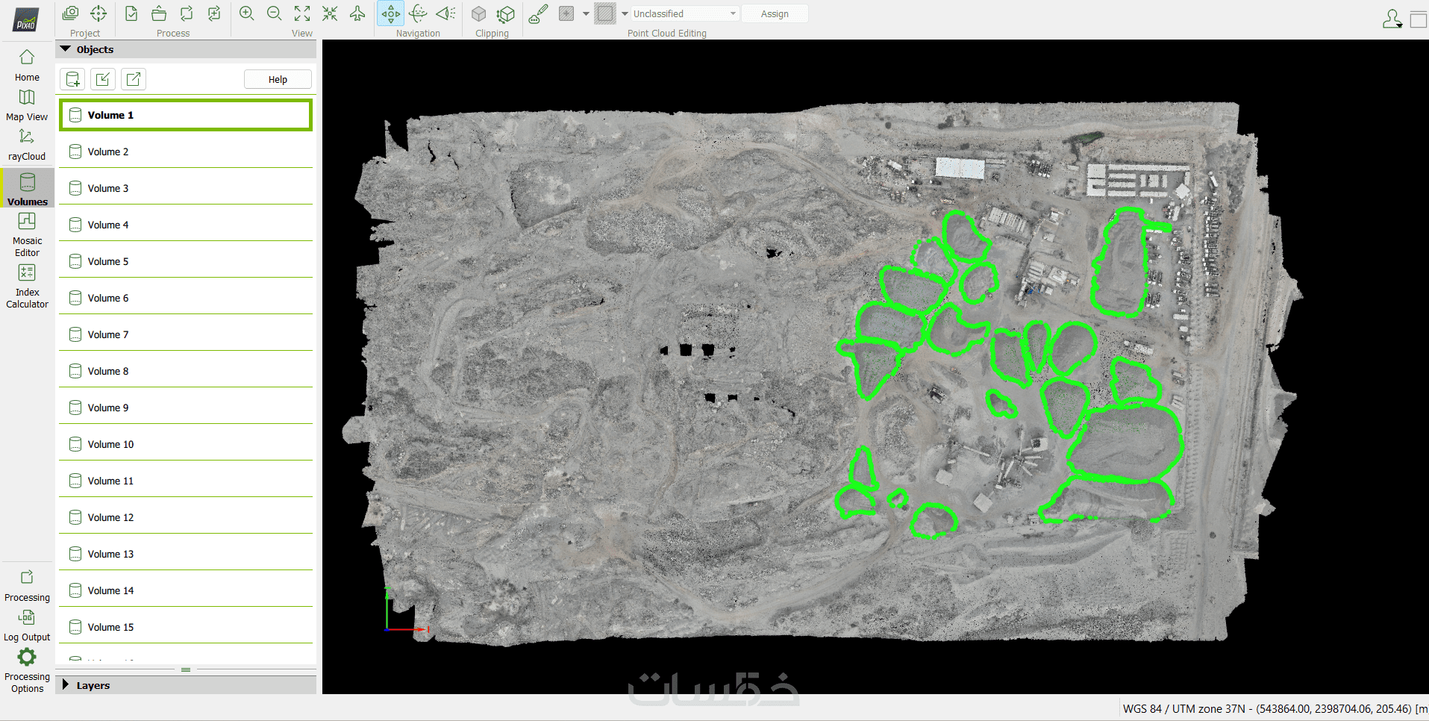Go to the Home view
The width and height of the screenshot is (1429, 721).
click(x=27, y=65)
